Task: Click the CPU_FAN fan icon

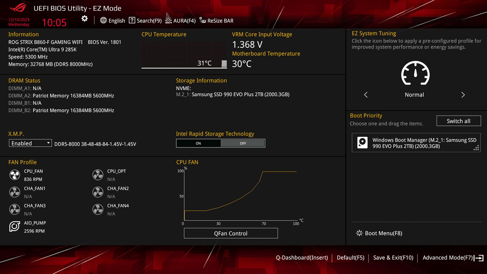Action: (15, 175)
